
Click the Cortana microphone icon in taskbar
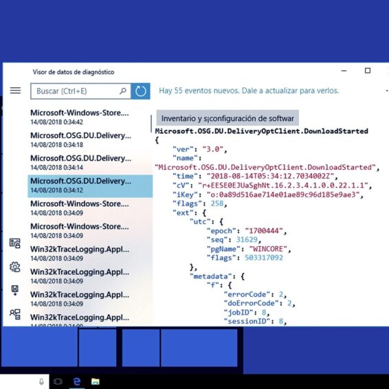click(x=41, y=381)
